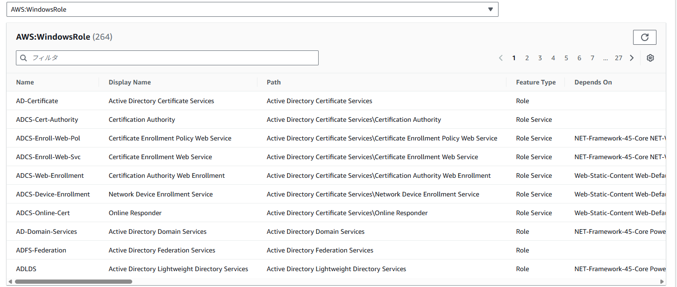Click display name 'Certificate Enrollment Policy Web Service'
Viewport: 677px width, 287px height.
pyautogui.click(x=170, y=138)
